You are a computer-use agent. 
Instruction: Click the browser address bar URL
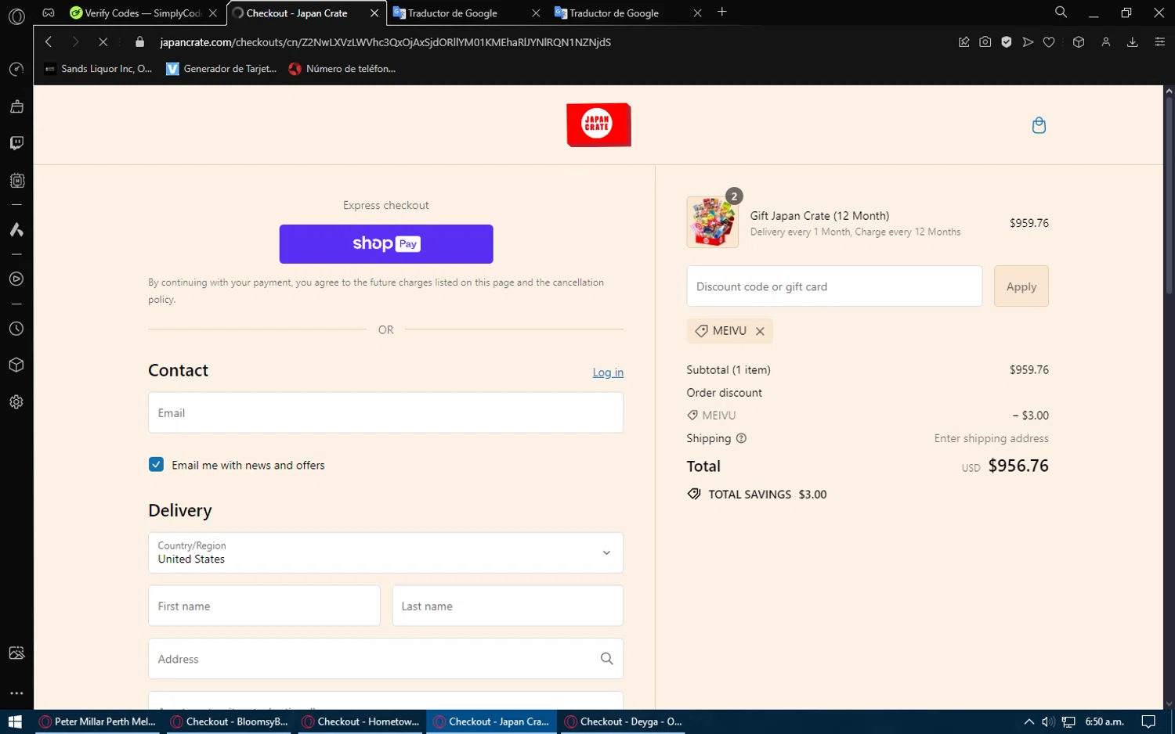pos(385,42)
